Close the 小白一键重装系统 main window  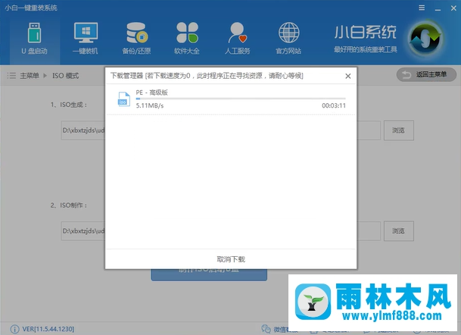pyautogui.click(x=453, y=8)
